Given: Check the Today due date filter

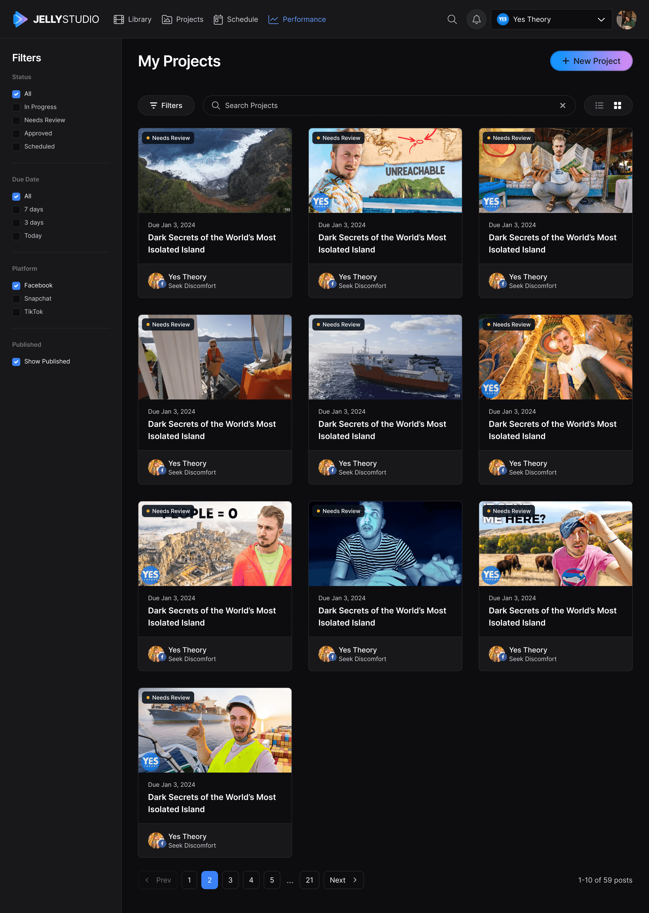Looking at the screenshot, I should coord(16,236).
